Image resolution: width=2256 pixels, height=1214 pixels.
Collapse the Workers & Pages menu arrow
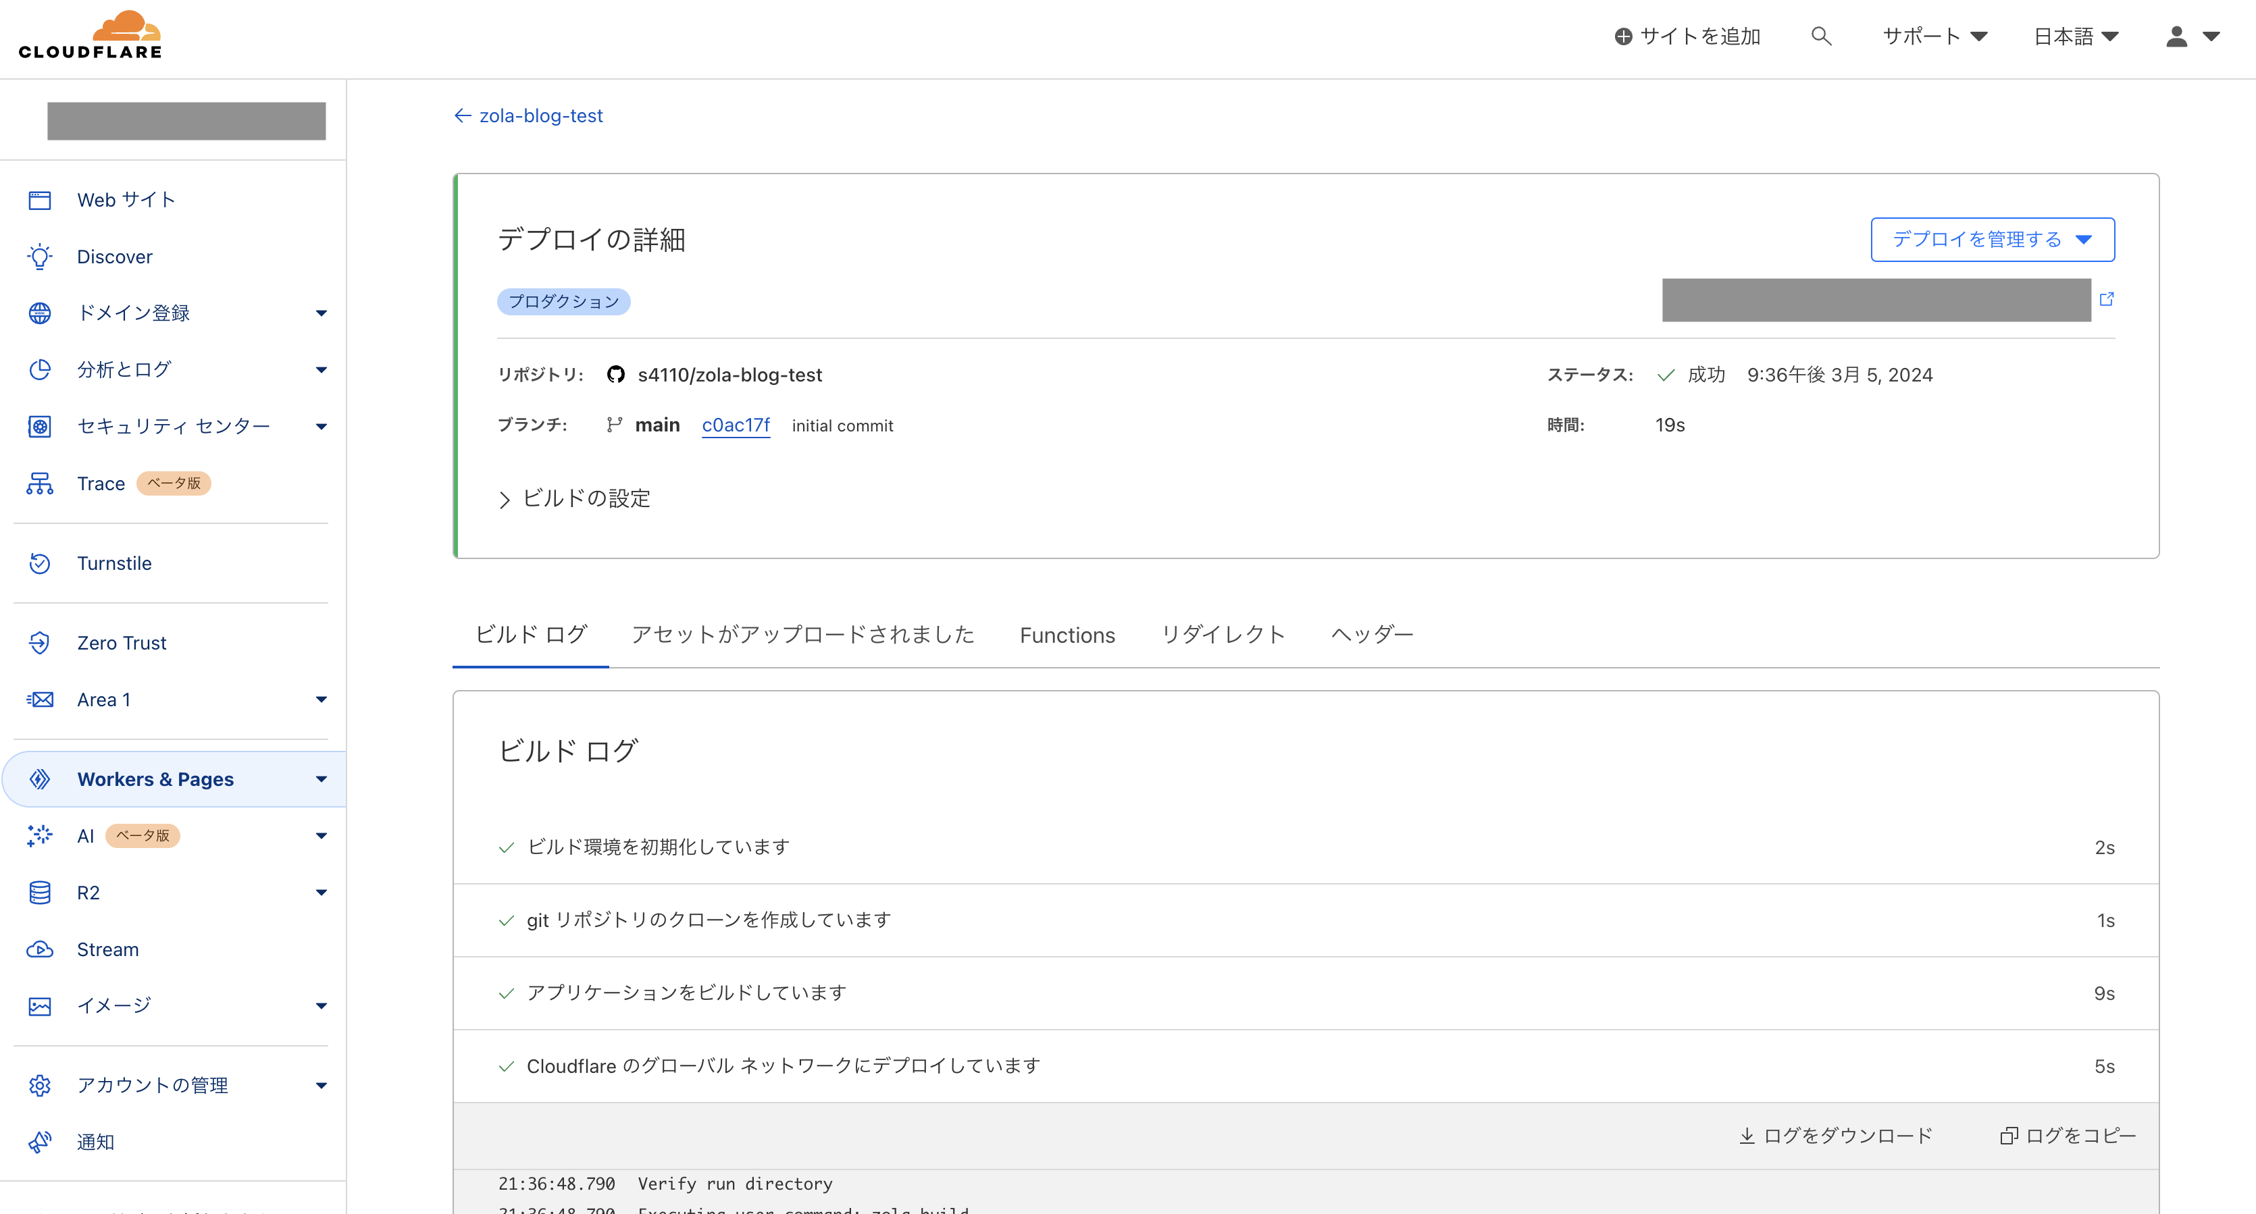[x=321, y=779]
